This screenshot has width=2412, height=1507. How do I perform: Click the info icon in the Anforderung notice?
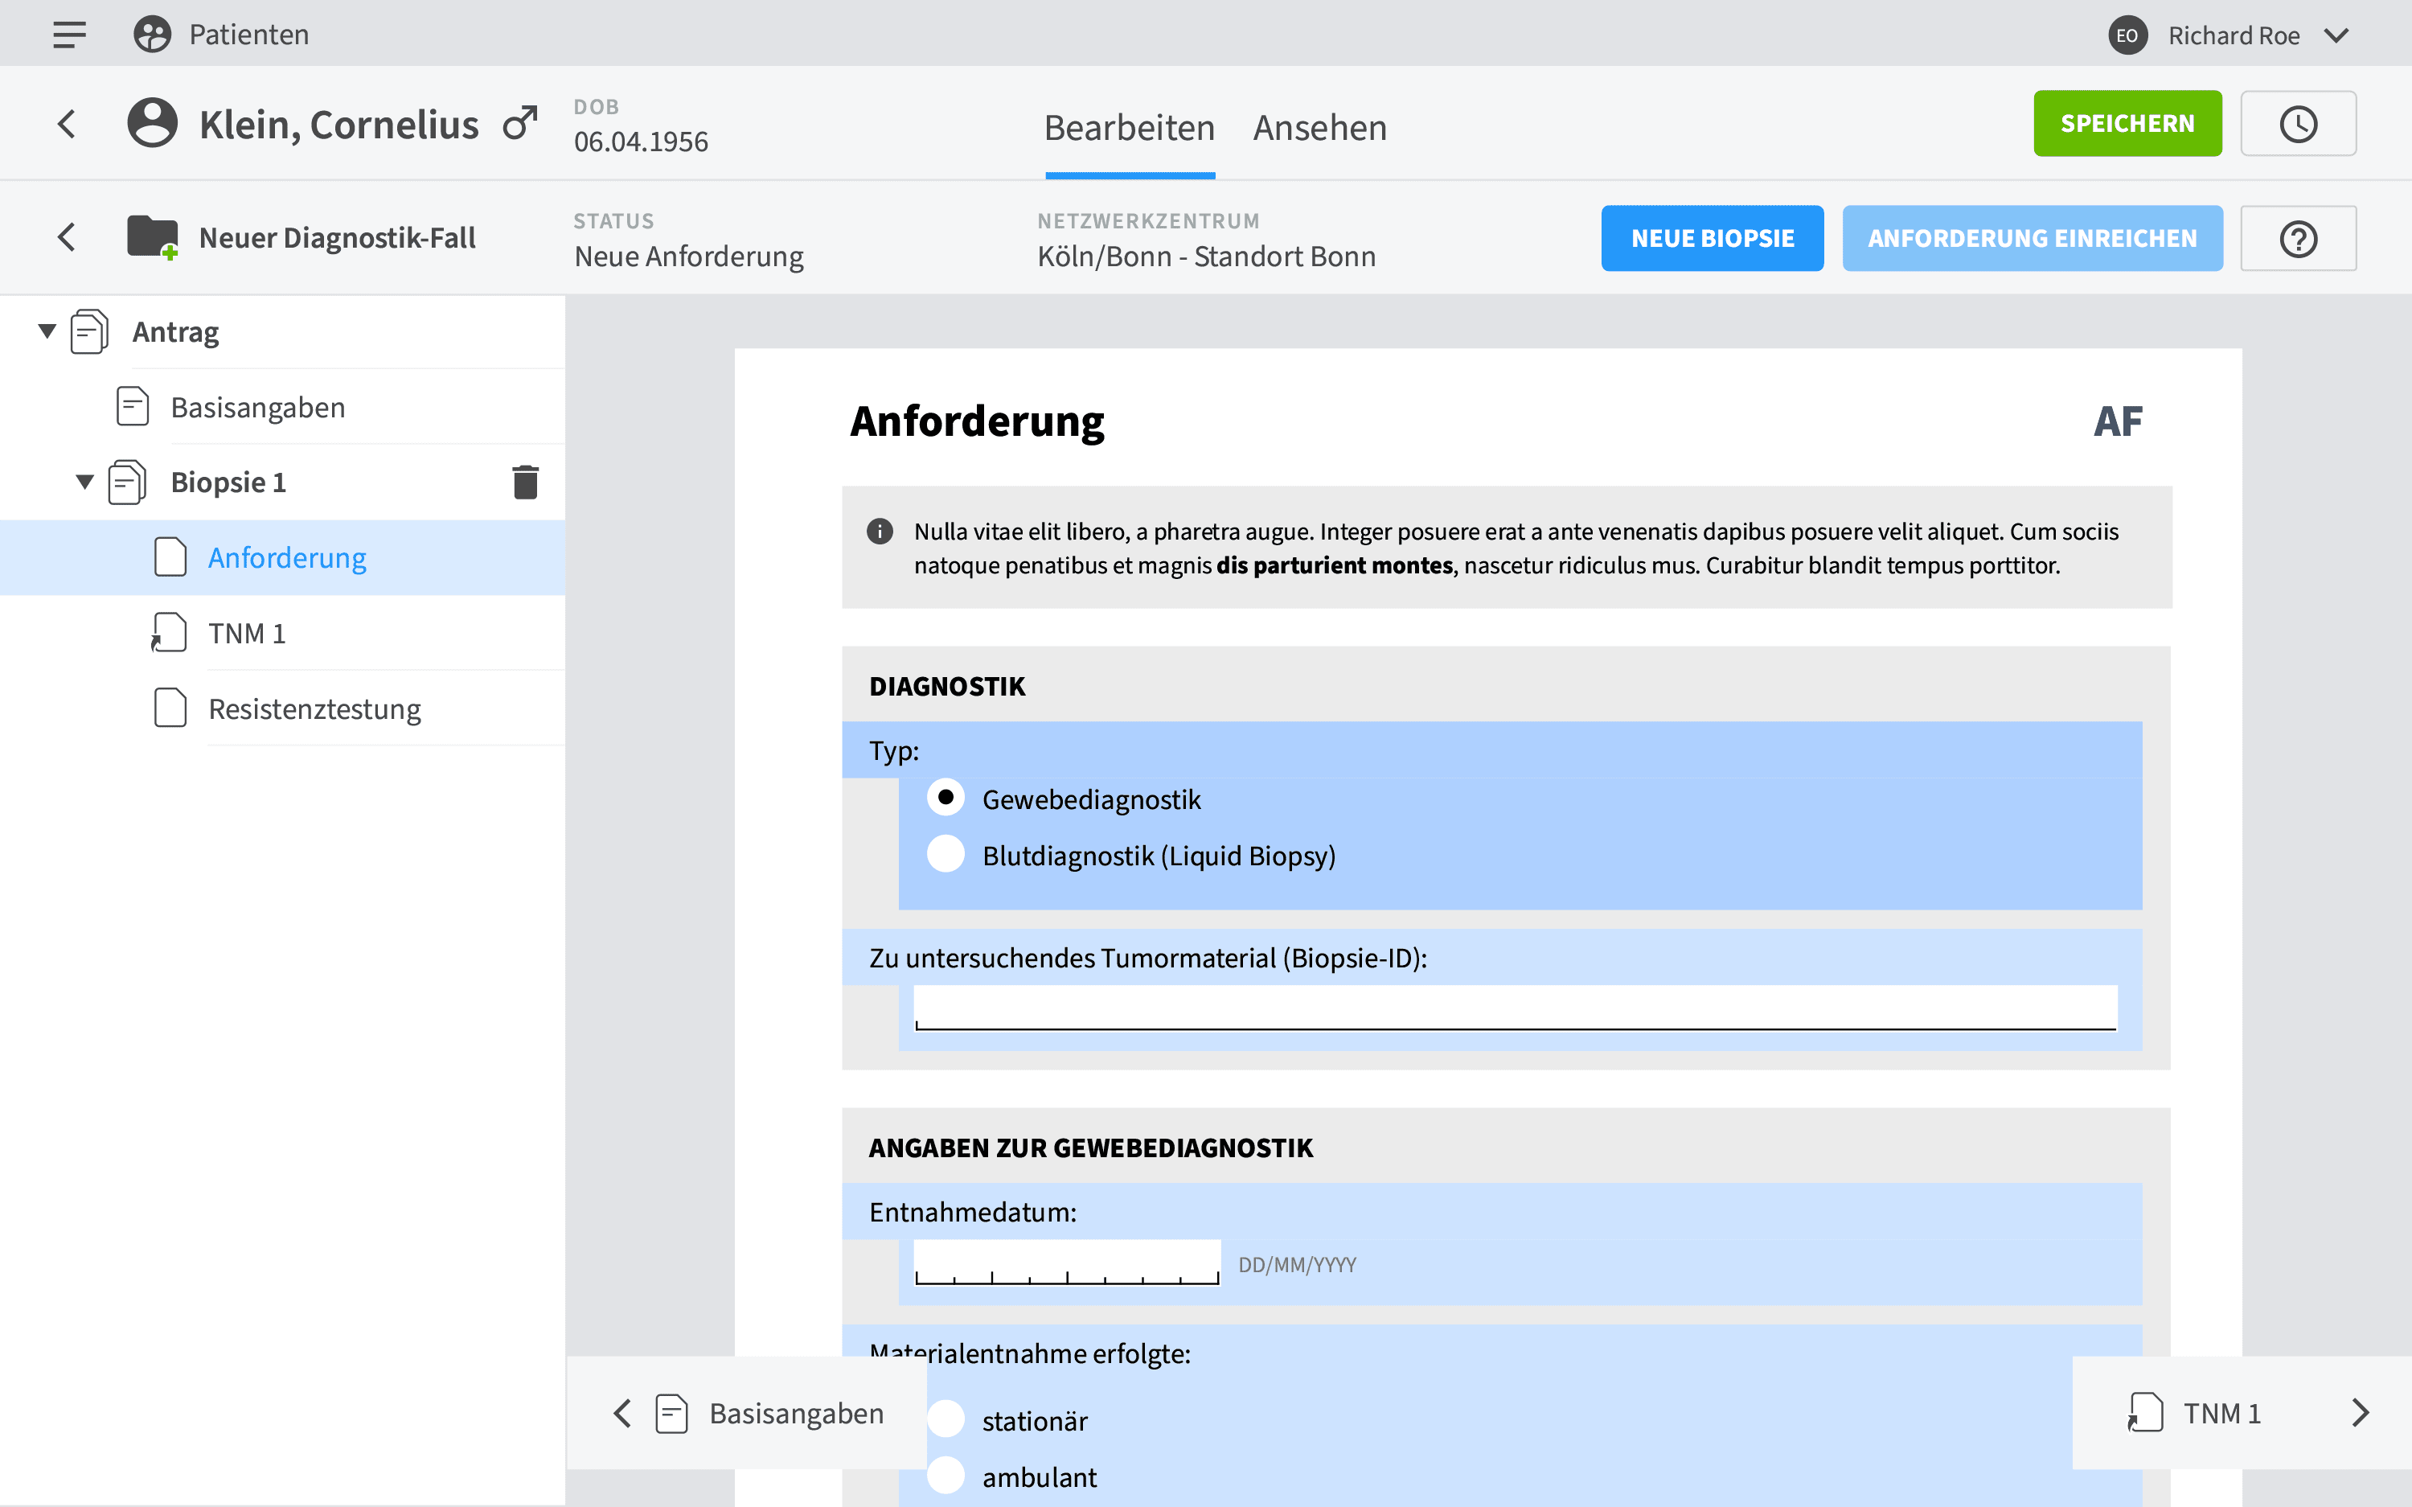[880, 532]
